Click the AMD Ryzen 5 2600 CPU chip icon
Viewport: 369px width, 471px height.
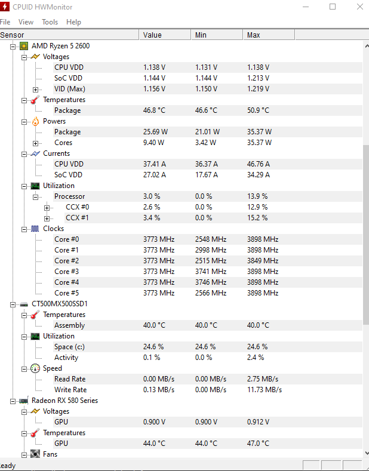[24, 46]
